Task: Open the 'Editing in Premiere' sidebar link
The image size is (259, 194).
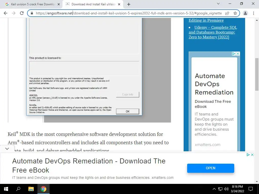Action: pyautogui.click(x=206, y=20)
